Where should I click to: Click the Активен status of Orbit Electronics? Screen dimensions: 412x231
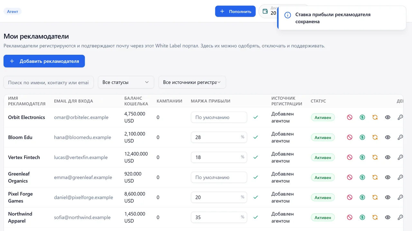(323, 117)
